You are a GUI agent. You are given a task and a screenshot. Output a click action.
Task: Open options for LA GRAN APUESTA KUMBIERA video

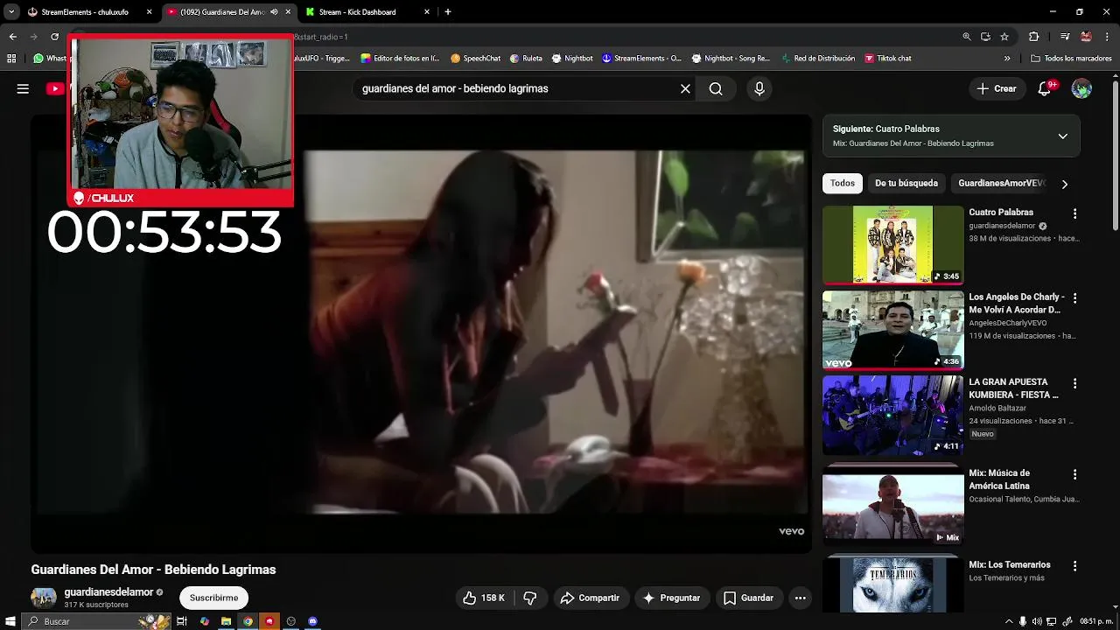click(1074, 383)
